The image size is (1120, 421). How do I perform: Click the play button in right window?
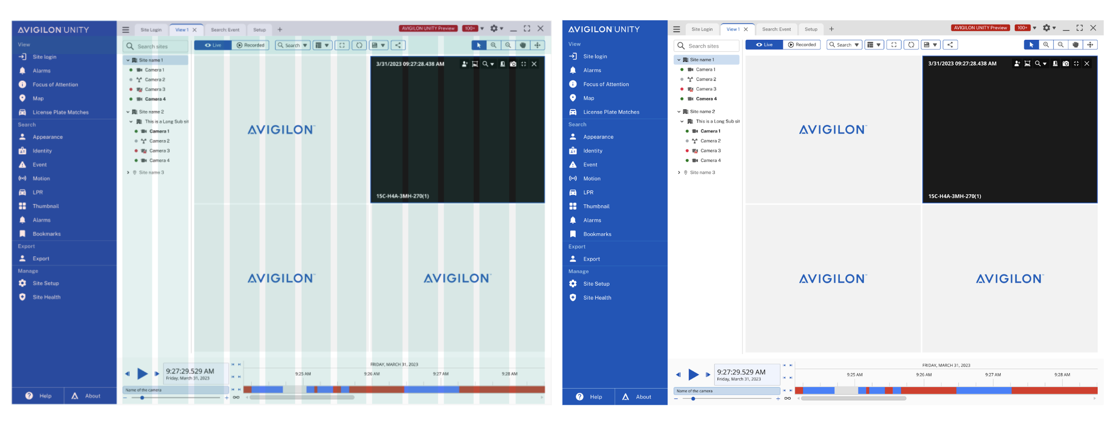pos(693,374)
